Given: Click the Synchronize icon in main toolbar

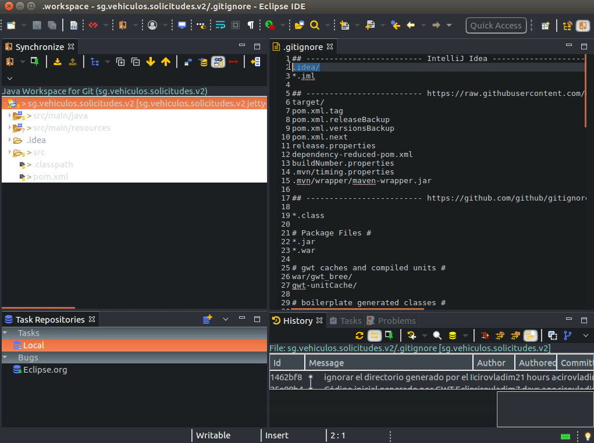Looking at the screenshot, I should 123,26.
